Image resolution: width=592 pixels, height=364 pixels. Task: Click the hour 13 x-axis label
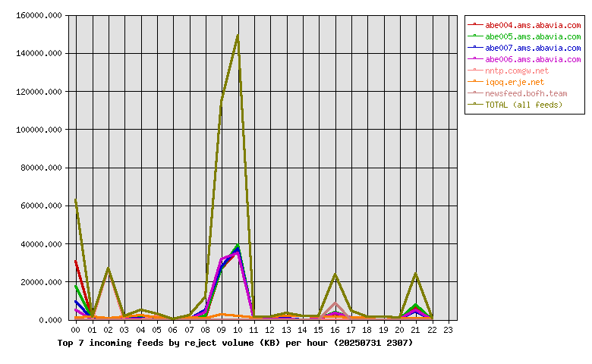coord(287,330)
